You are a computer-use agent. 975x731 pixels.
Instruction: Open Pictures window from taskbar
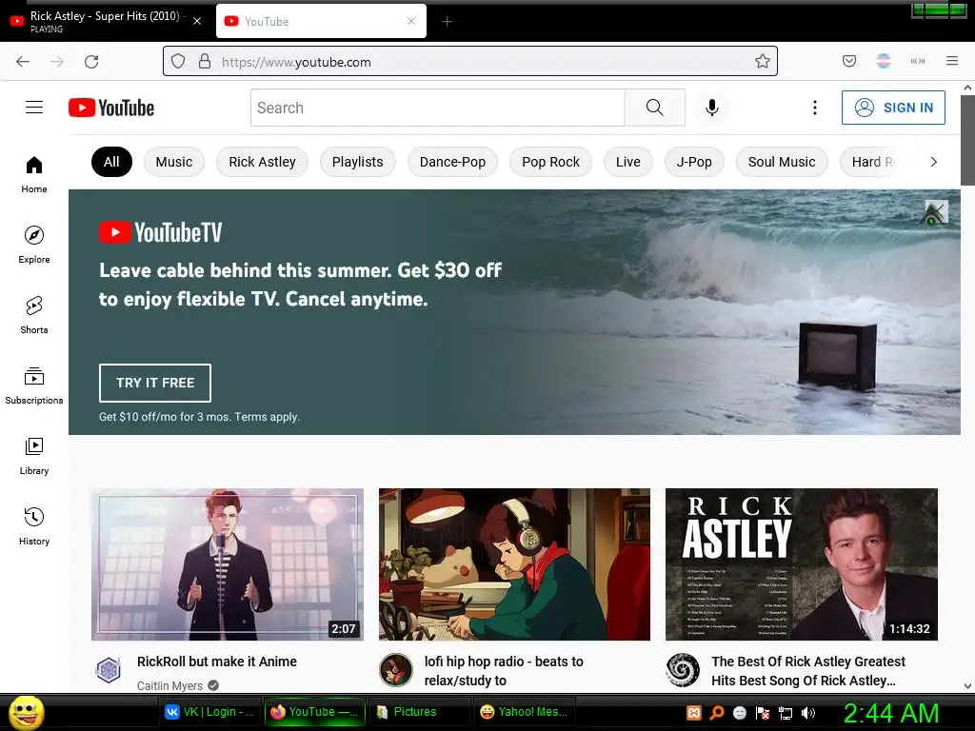tap(420, 712)
